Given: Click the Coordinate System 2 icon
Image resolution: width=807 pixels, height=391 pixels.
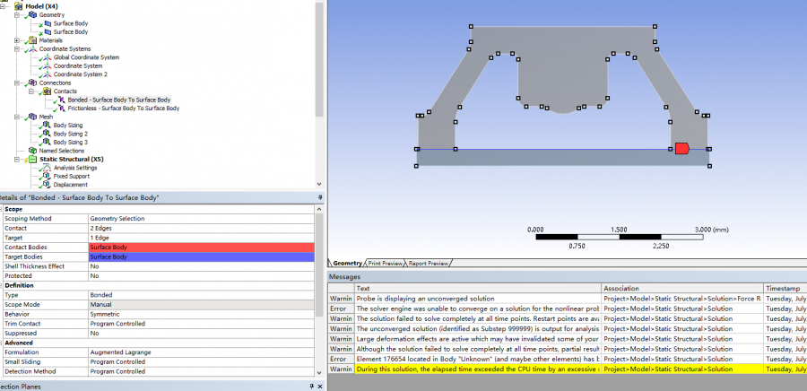Looking at the screenshot, I should pos(48,74).
